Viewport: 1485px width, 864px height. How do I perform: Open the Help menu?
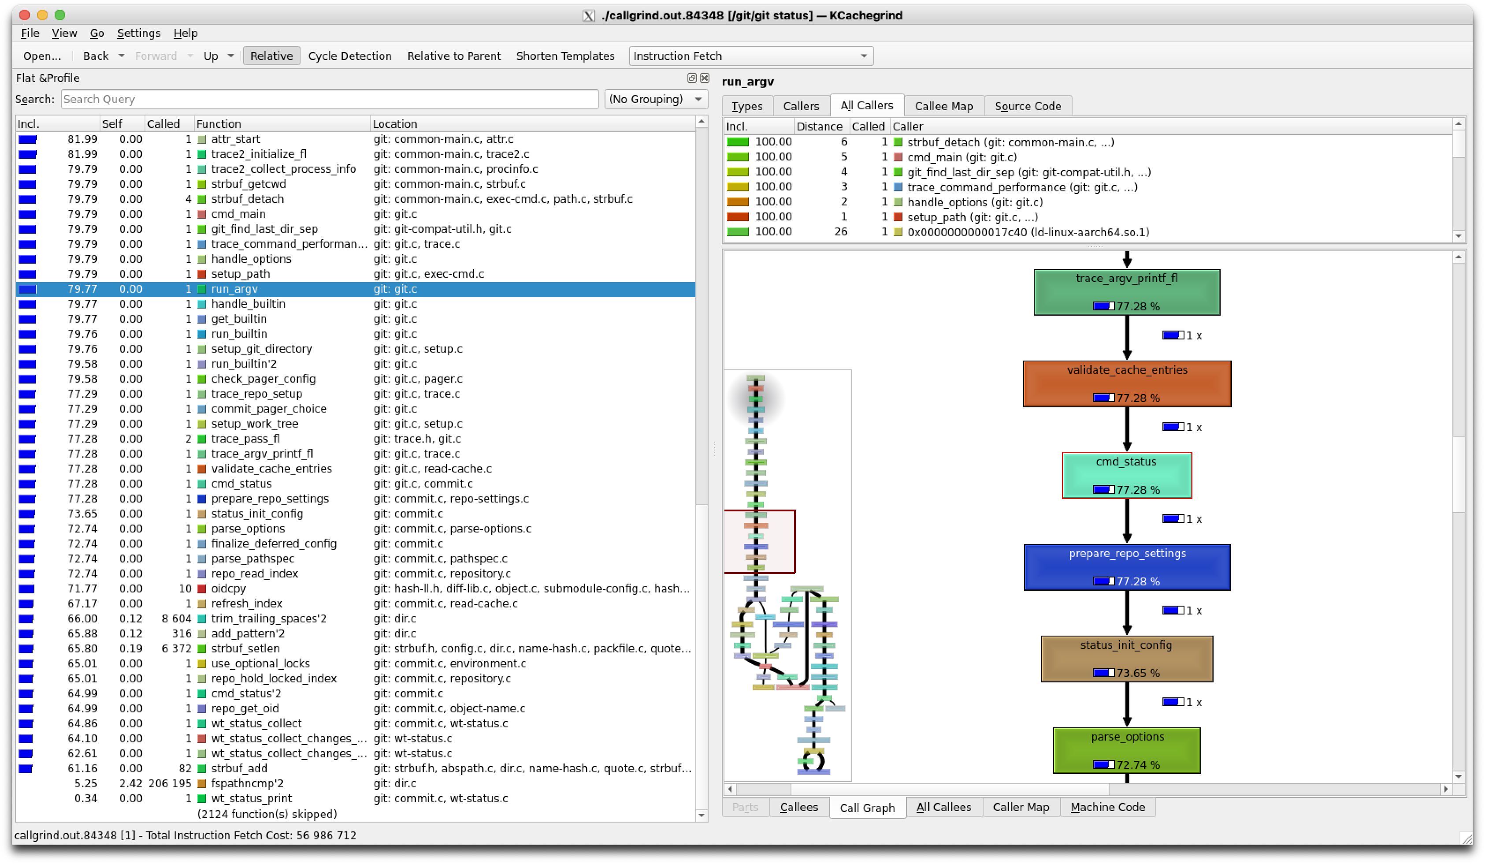click(x=185, y=33)
